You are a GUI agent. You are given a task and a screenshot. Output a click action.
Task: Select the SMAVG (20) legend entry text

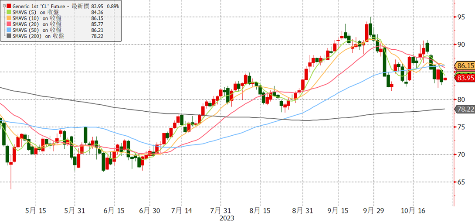[x=37, y=24]
